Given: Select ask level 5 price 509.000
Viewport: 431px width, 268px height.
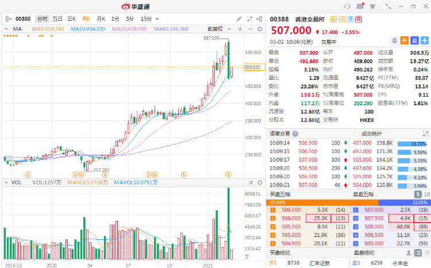Looking at the screenshot, I should [374, 243].
